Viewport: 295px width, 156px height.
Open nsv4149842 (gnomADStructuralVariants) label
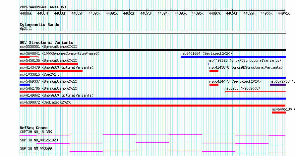pyautogui.click(x=57, y=95)
